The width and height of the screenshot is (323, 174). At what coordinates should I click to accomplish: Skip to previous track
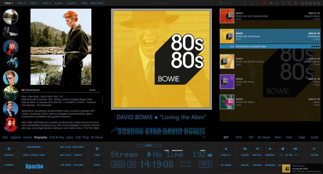[245, 149]
